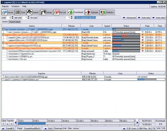Collapse the 172,4 MB avi download group
The image size is (167, 131).
(x=3, y=34)
